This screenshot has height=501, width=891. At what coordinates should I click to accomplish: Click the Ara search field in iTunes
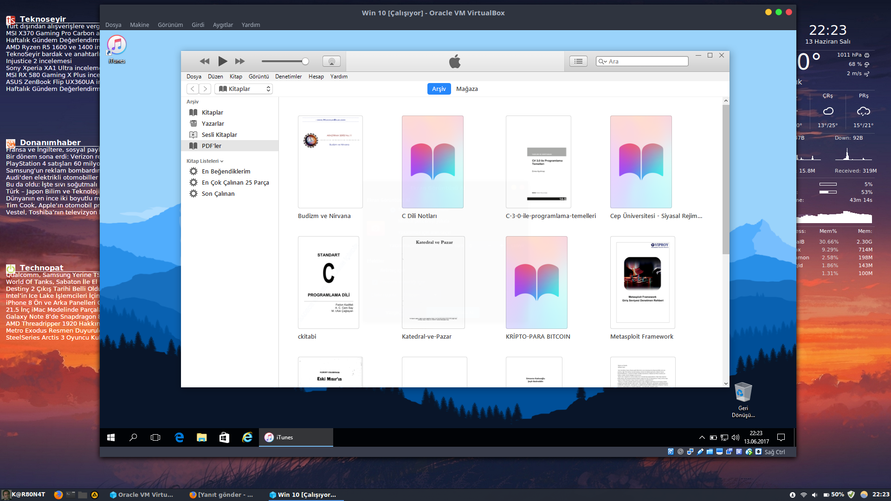642,61
